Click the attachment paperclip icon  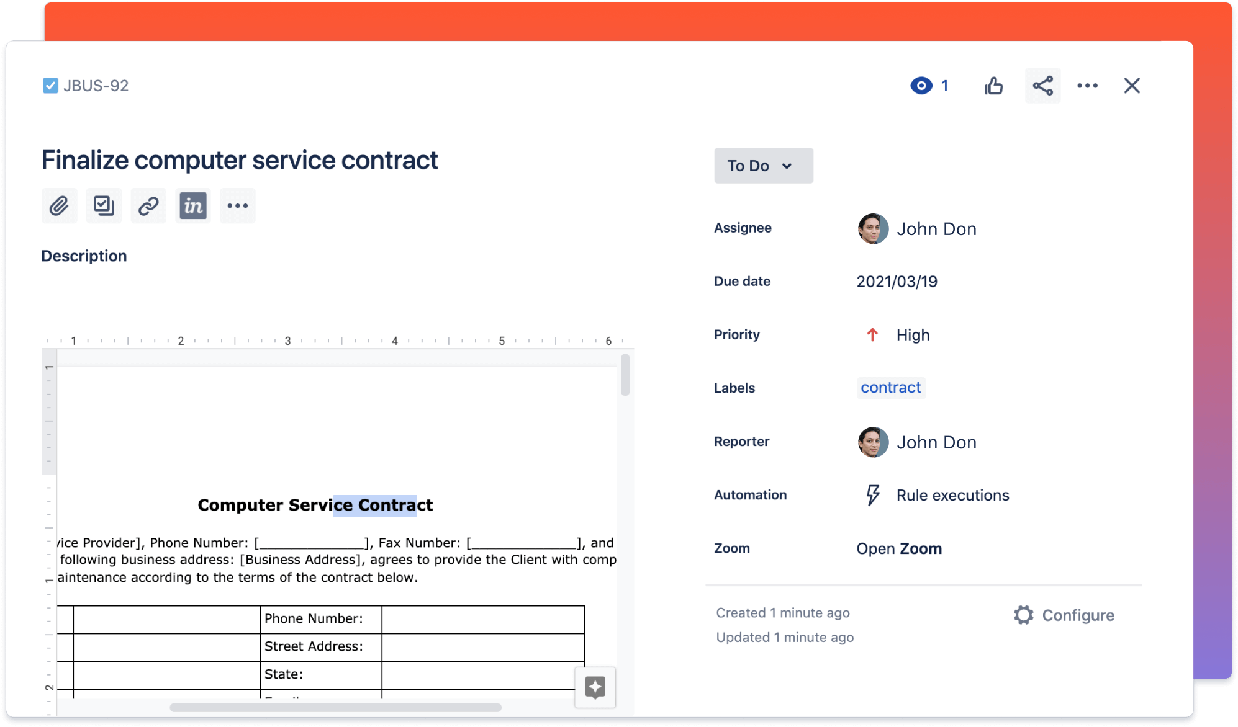(x=59, y=205)
